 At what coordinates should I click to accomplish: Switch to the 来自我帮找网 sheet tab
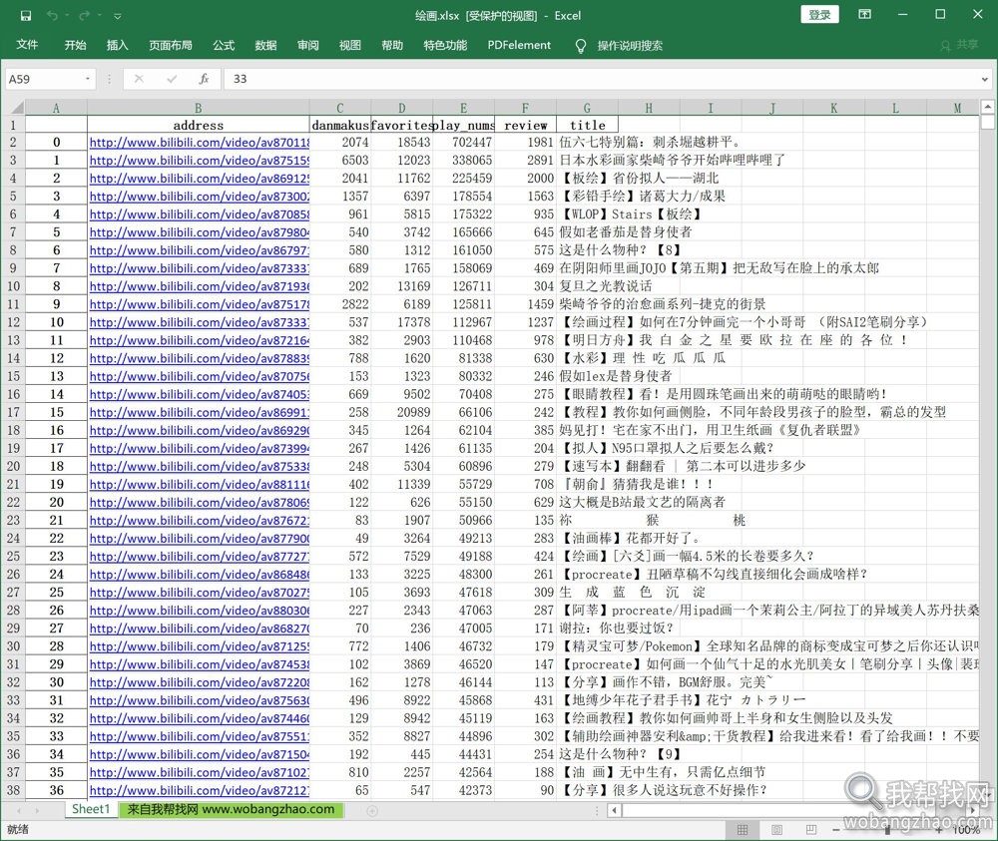231,809
